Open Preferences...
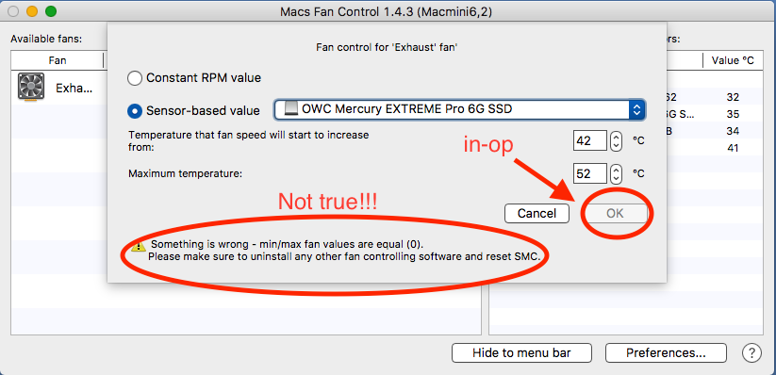776x375 pixels. (666, 353)
